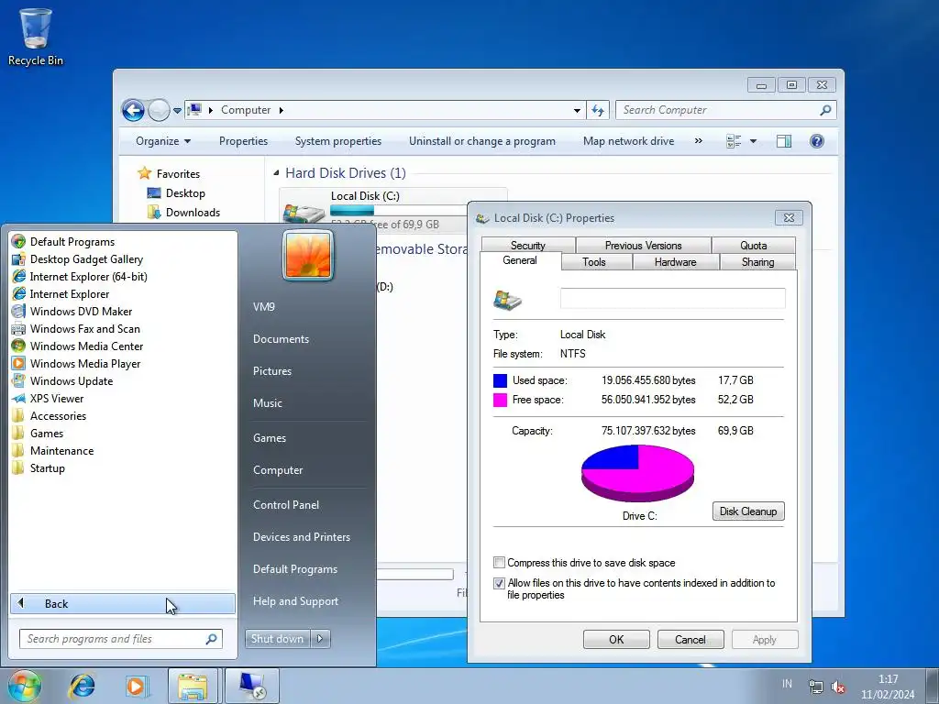Switch to the Previous Versions tab

(643, 246)
